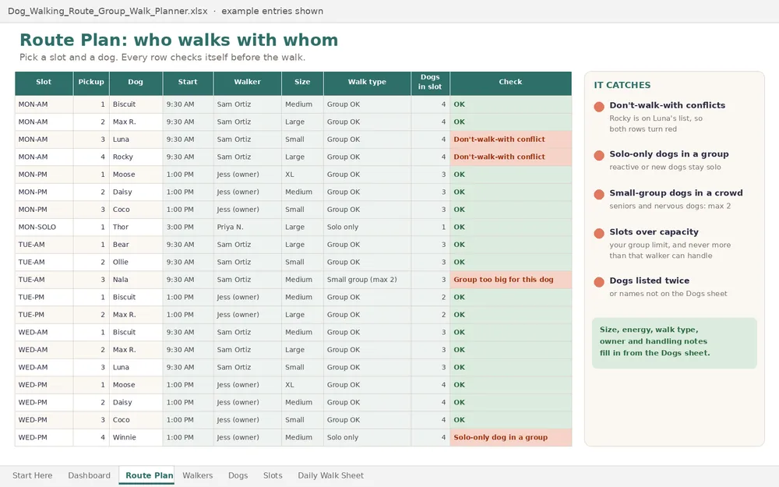The image size is (779, 487).
Task: Click the Dog column header
Action: [136, 83]
